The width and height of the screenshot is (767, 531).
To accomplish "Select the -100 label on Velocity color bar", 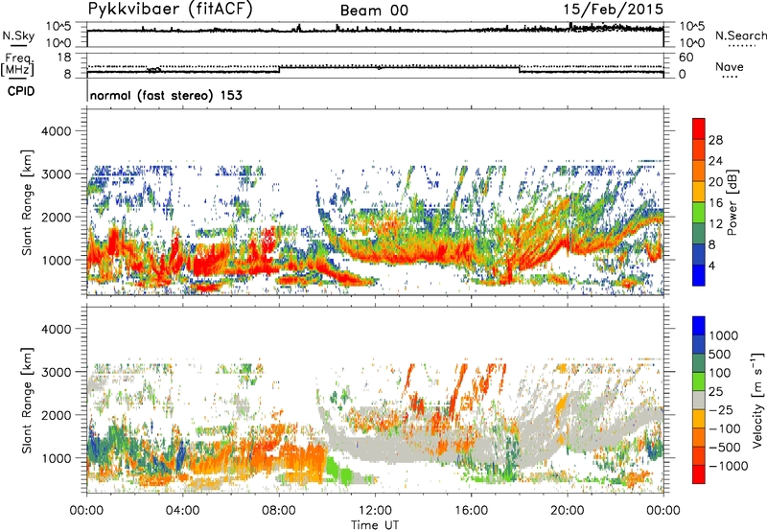I will point(725,428).
